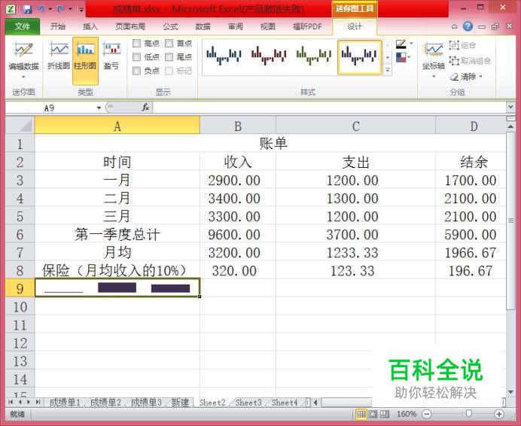Image resolution: width=521 pixels, height=426 pixels.
Task: Open the marker color tool
Action: coord(401,57)
